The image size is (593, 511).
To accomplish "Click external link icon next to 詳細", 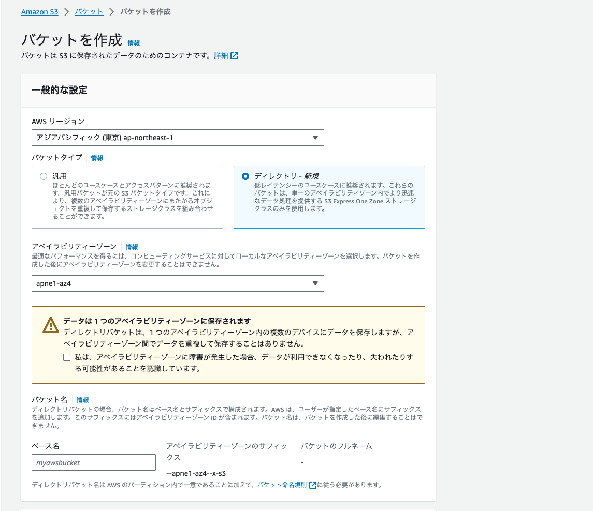I will pyautogui.click(x=234, y=56).
